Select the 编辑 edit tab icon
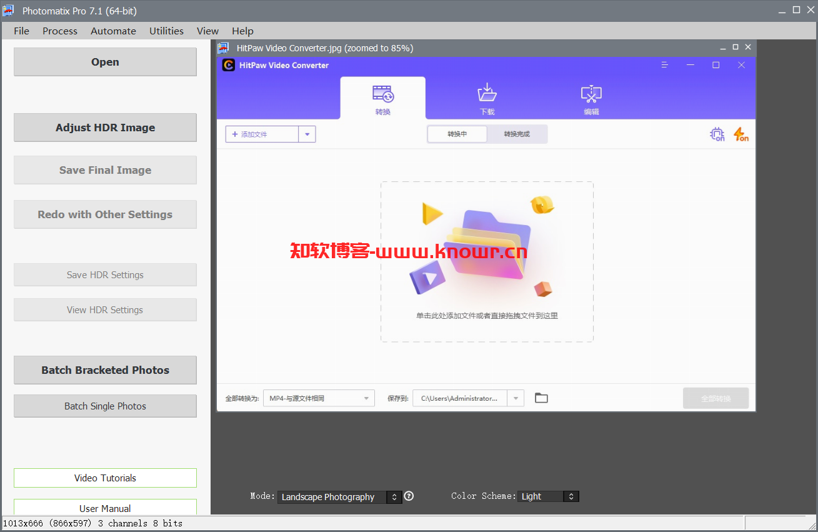818x532 pixels. pos(591,94)
